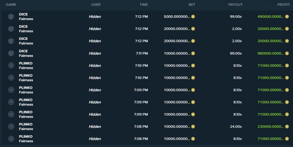Click the USER column header
293x147 pixels.
click(x=96, y=5)
